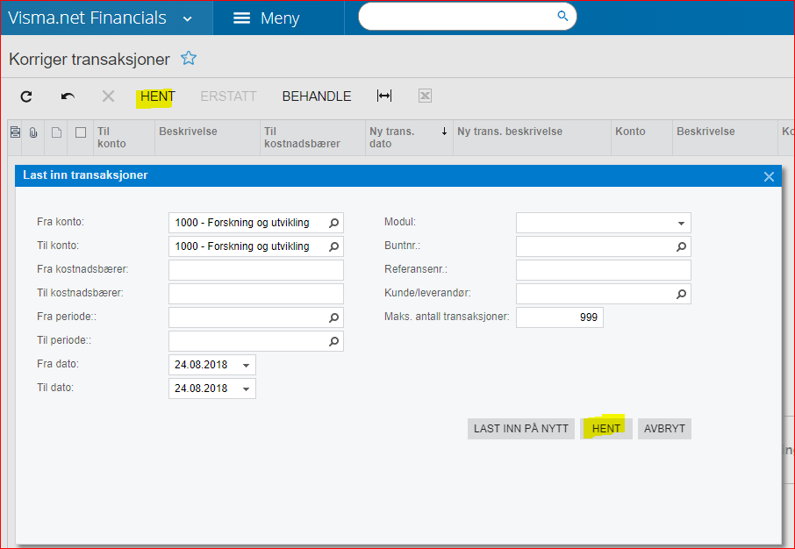
Task: Click the attachments paperclip column icon
Action: click(x=33, y=132)
